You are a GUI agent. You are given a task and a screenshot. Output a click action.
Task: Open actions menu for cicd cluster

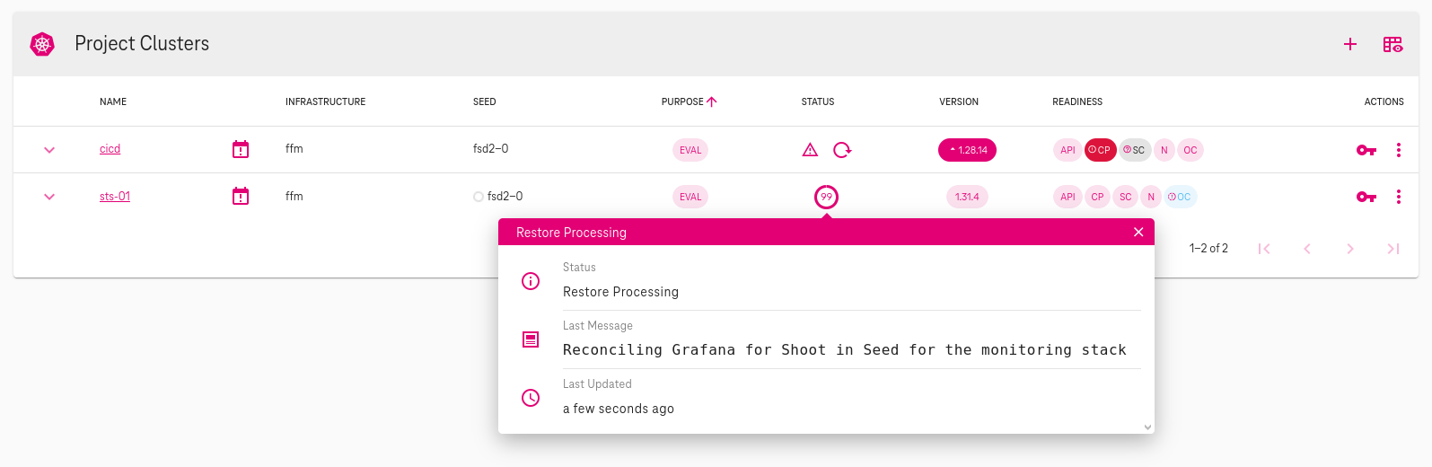click(1398, 150)
